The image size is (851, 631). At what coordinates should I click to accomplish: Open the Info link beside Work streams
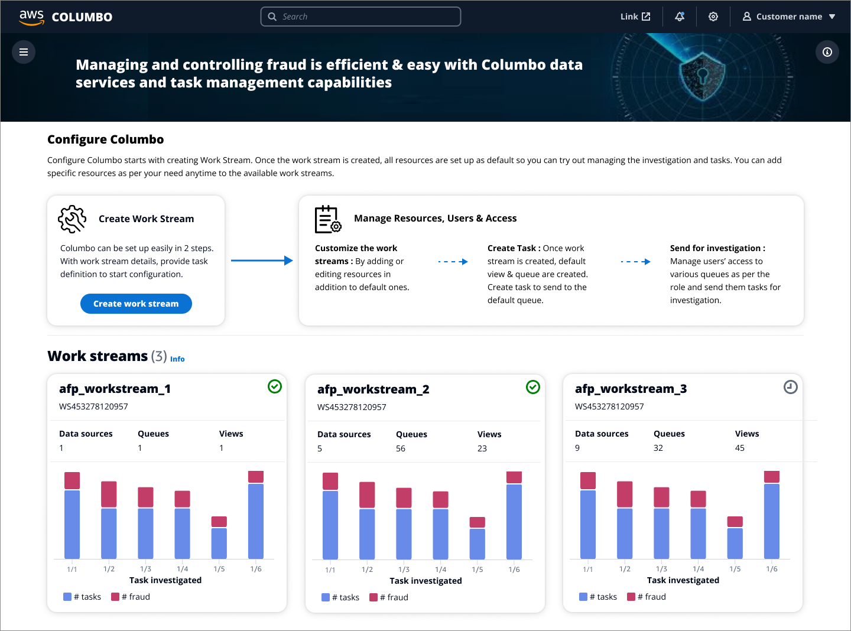pyautogui.click(x=177, y=359)
